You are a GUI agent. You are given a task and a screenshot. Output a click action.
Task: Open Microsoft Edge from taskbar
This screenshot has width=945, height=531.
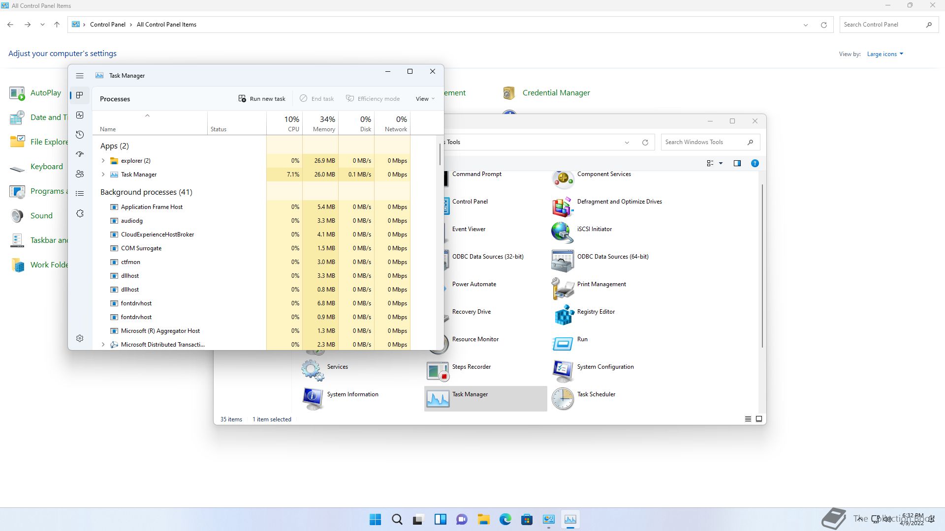tap(505, 520)
